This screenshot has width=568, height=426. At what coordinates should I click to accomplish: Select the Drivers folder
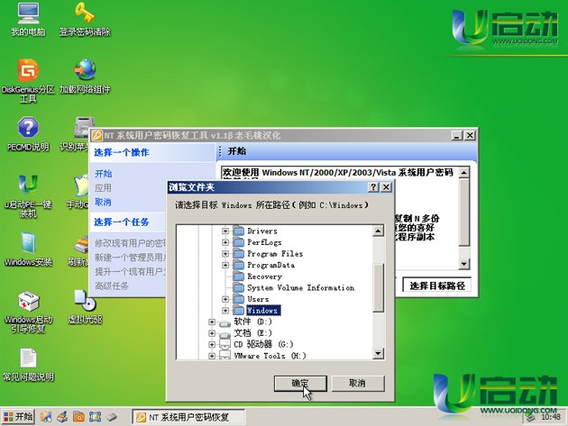[262, 231]
